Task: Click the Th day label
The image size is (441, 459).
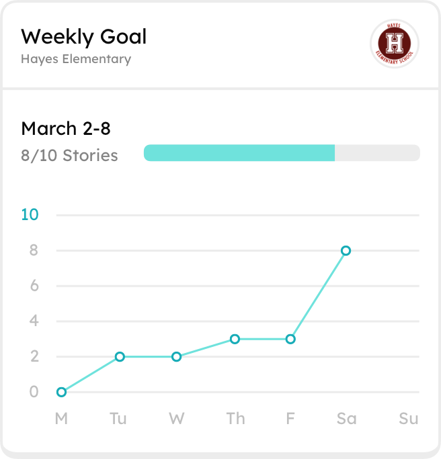Action: 235,418
